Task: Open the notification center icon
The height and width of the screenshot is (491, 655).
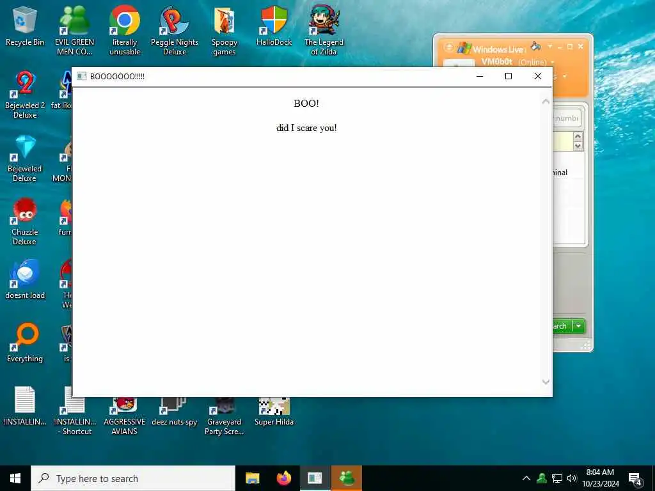Action: (635, 478)
